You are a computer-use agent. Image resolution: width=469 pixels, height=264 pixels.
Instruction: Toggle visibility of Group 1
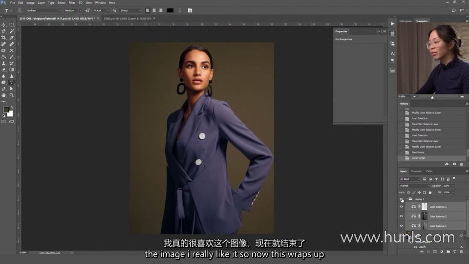click(402, 199)
